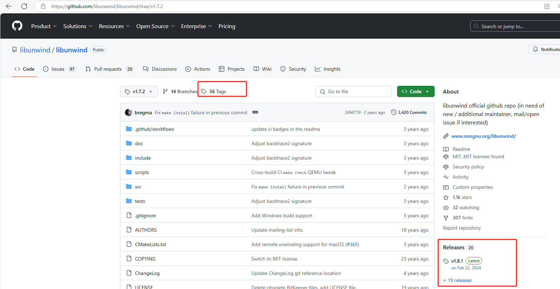Open commit hash 2494719
This screenshot has height=289, width=560.
click(x=353, y=113)
